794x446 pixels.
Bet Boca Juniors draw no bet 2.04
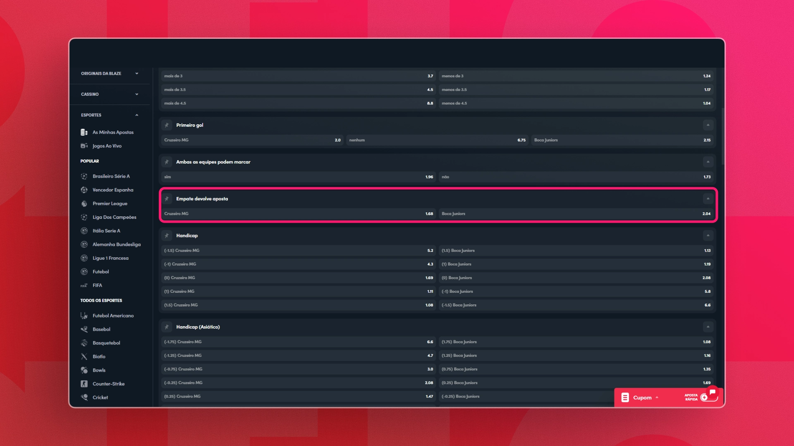[576, 214]
